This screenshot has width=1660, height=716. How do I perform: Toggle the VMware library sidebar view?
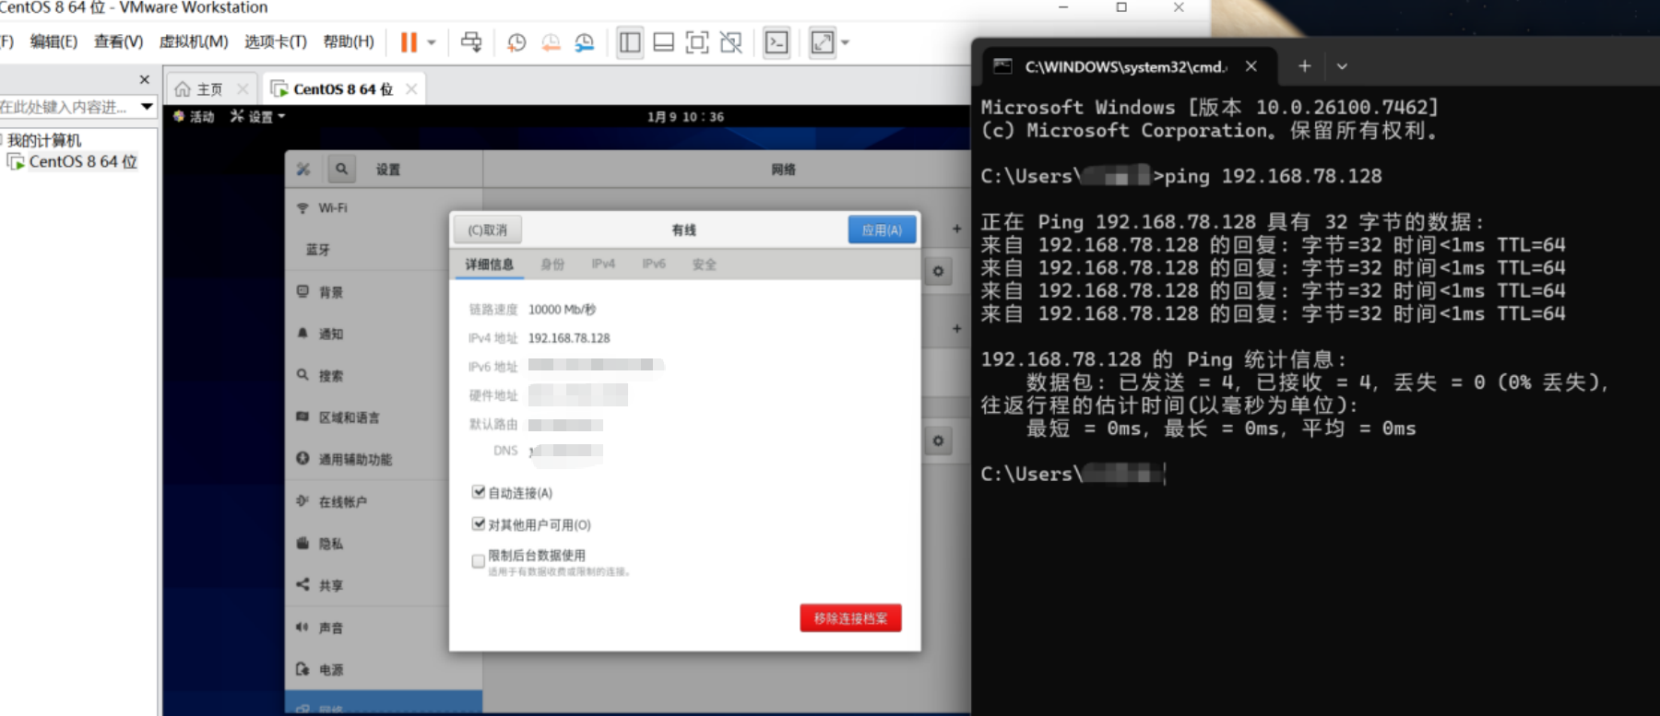pyautogui.click(x=630, y=42)
